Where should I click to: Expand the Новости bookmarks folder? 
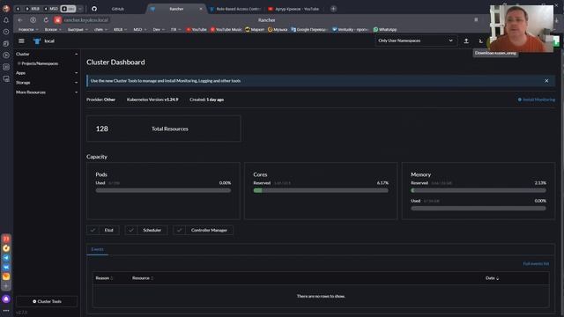click(x=28, y=29)
